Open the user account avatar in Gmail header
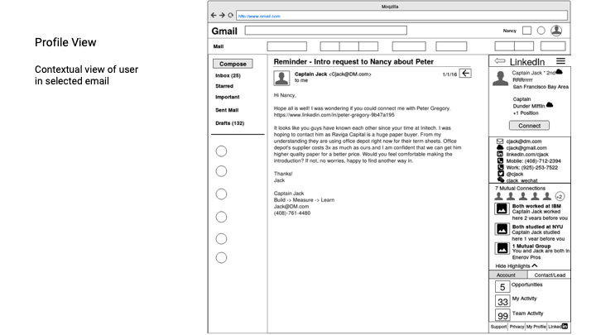This screenshot has width=596, height=335. (x=556, y=31)
